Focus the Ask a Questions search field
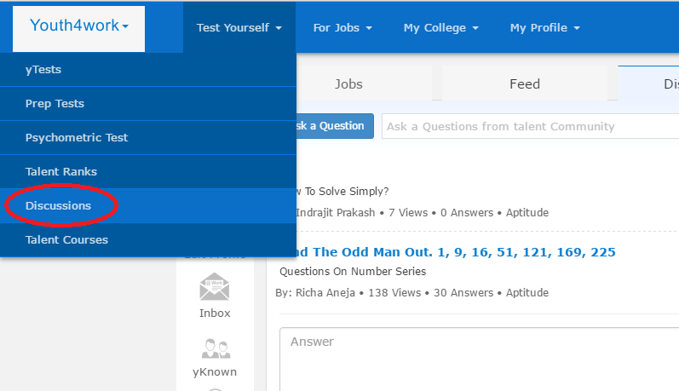The height and width of the screenshot is (391, 679). 531,126
